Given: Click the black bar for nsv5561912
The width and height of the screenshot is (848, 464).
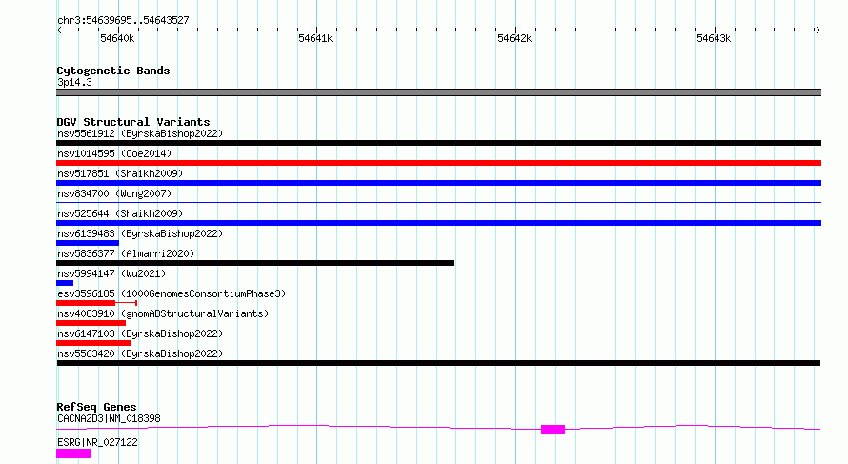Looking at the screenshot, I should point(438,143).
